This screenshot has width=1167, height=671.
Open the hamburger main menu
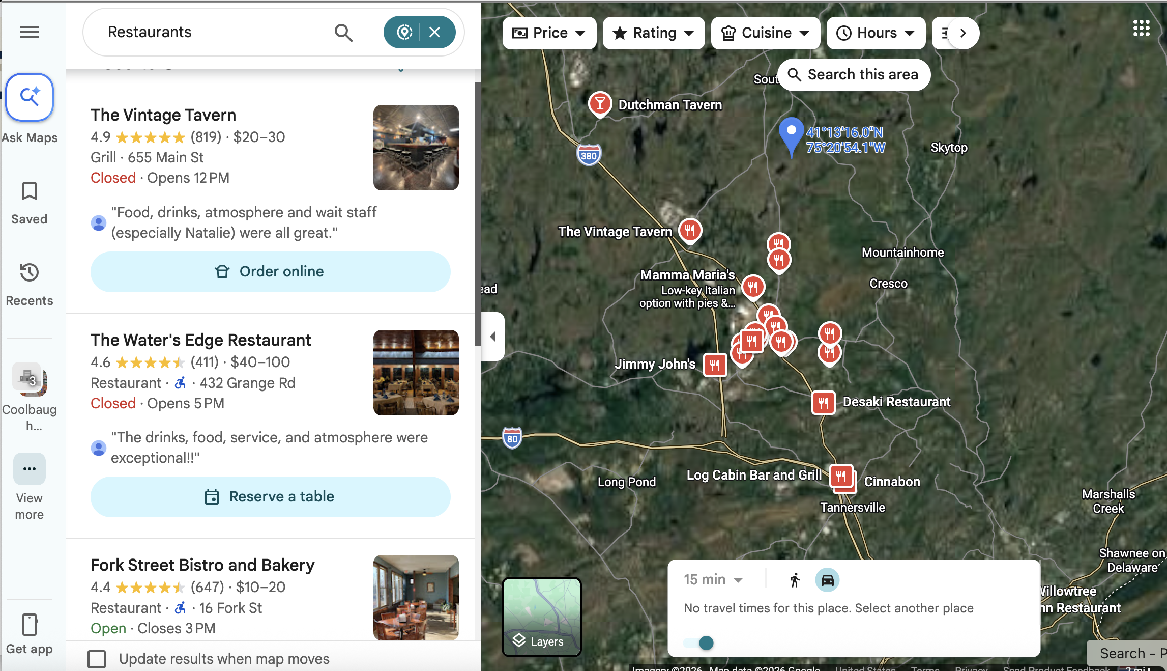coord(30,33)
